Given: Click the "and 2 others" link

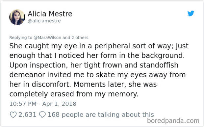Looking at the screenshot, I should (75, 38).
